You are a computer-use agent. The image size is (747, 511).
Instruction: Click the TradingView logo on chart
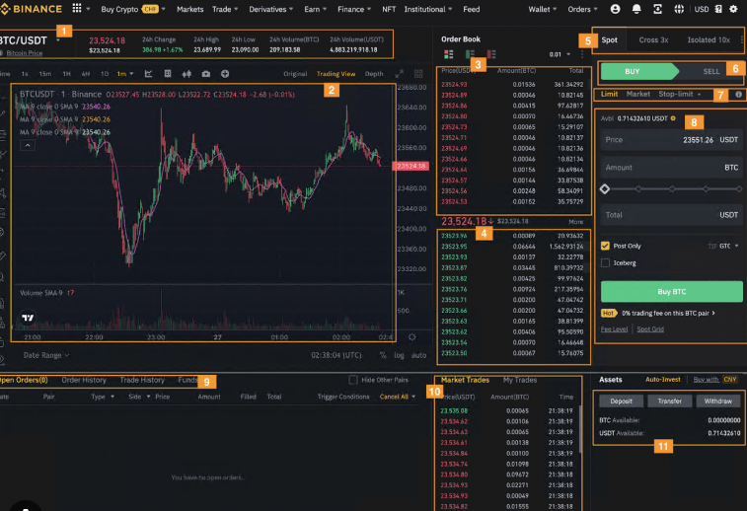(x=28, y=318)
